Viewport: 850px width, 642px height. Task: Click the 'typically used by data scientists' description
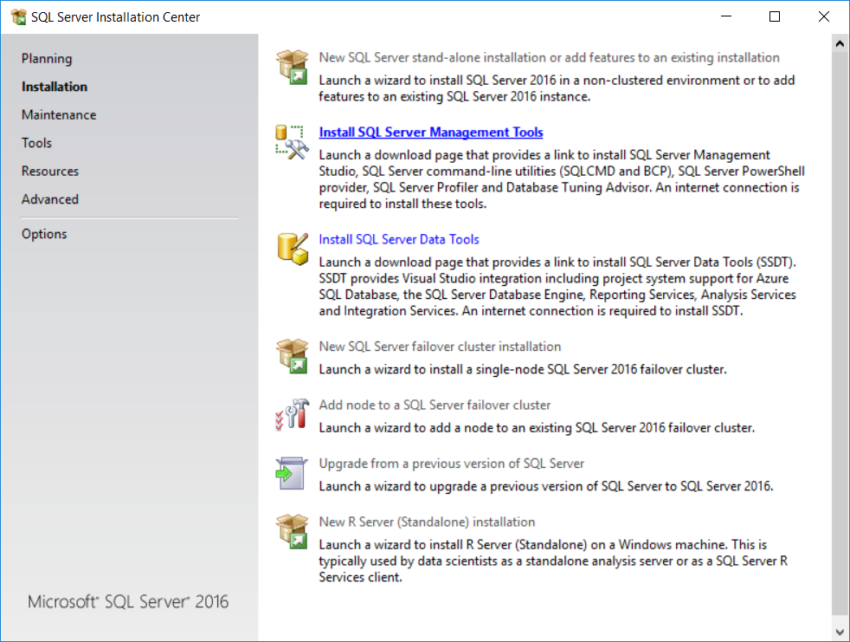point(553,561)
